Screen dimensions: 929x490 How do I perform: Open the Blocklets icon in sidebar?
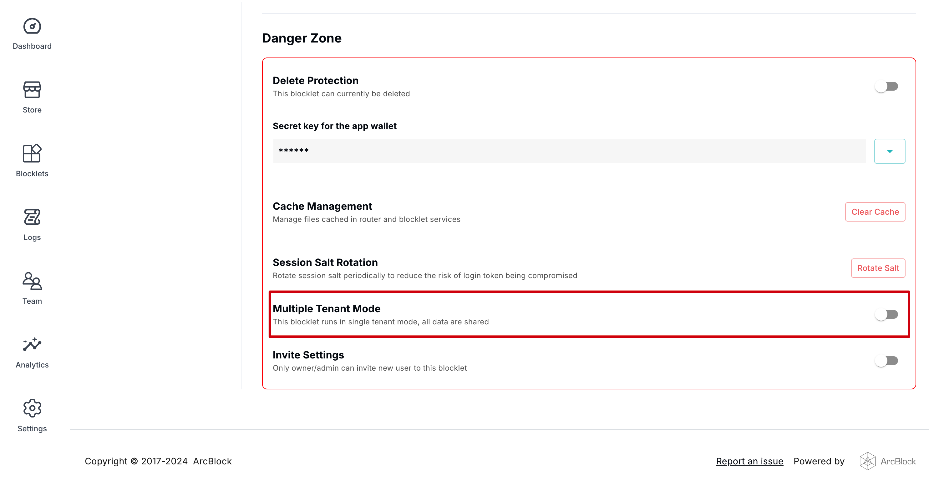(x=32, y=153)
